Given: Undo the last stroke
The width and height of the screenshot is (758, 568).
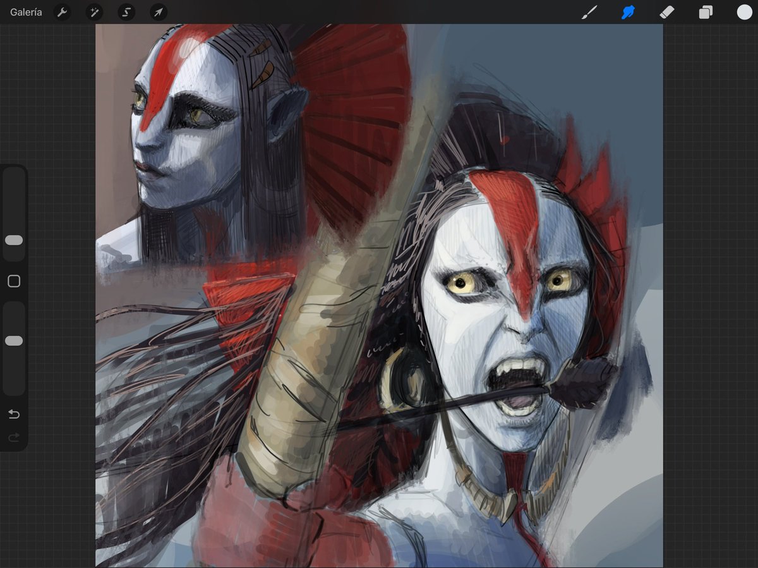Looking at the screenshot, I should pos(14,414).
